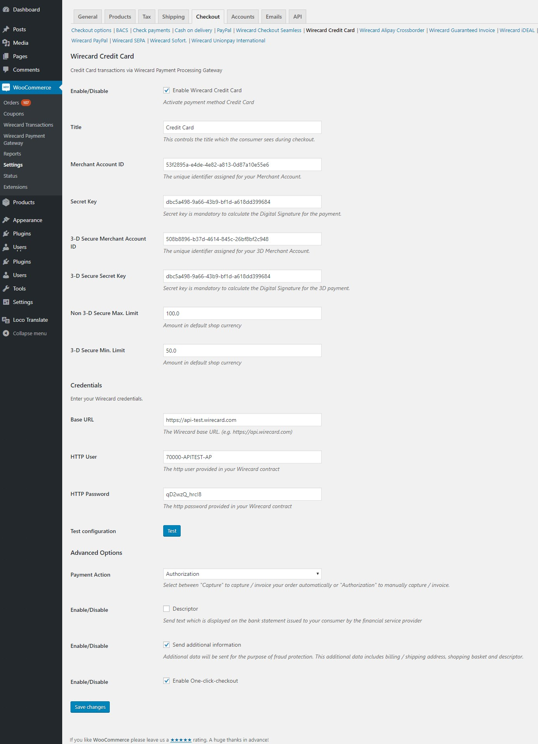Click the Merchant Account ID field
538x744 pixels.
coord(242,165)
